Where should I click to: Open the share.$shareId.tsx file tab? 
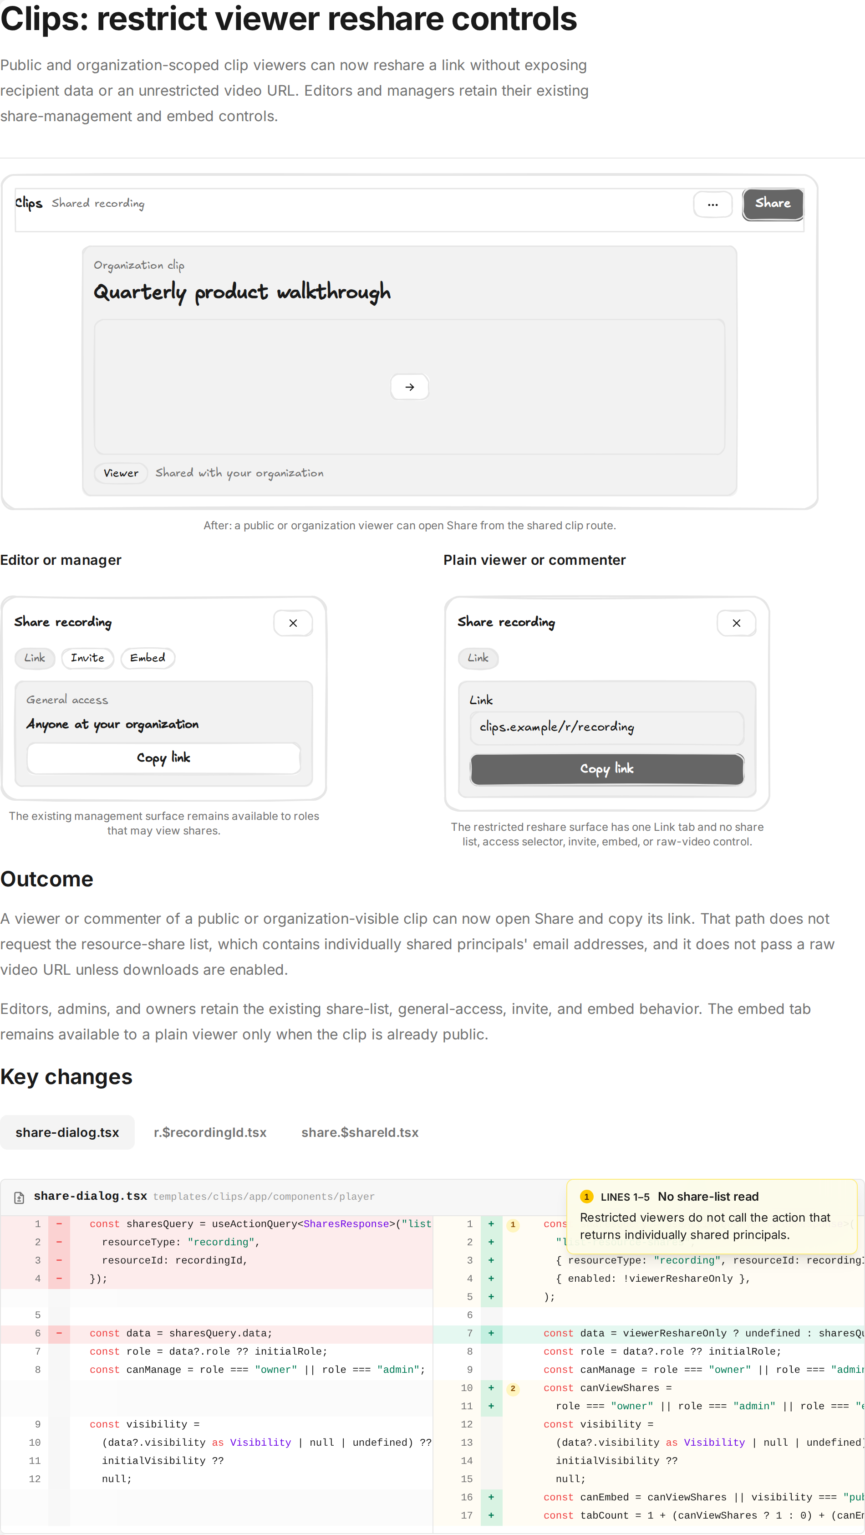360,1132
